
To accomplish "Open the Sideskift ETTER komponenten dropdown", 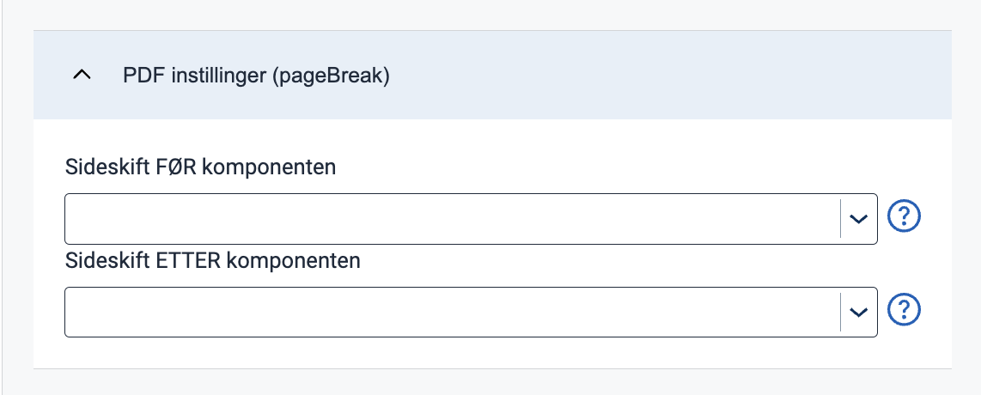I will 471,312.
